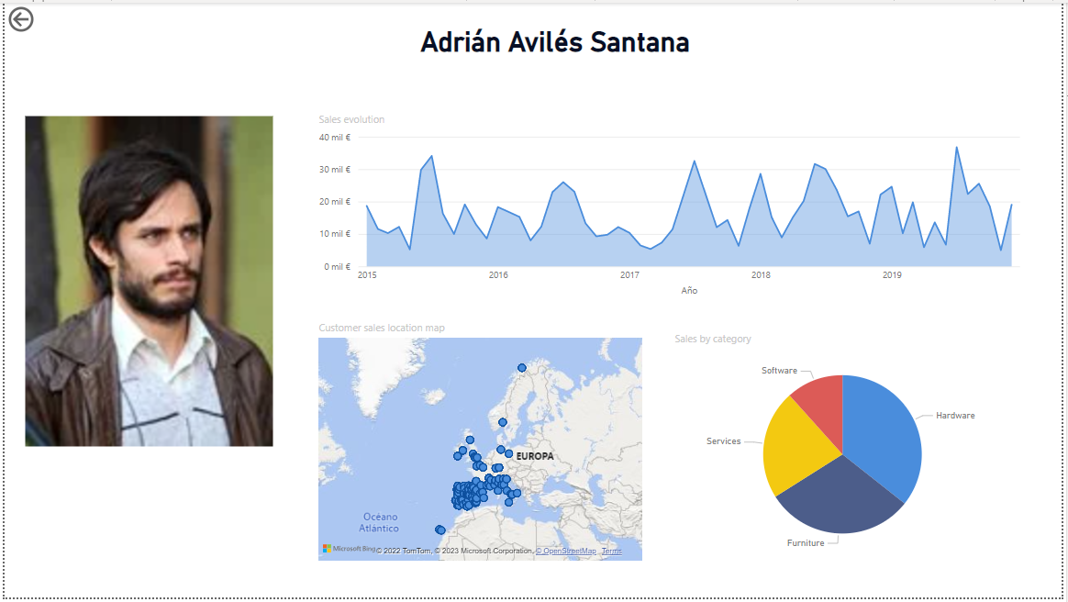Click the highest sales peak in 2019

click(956, 147)
